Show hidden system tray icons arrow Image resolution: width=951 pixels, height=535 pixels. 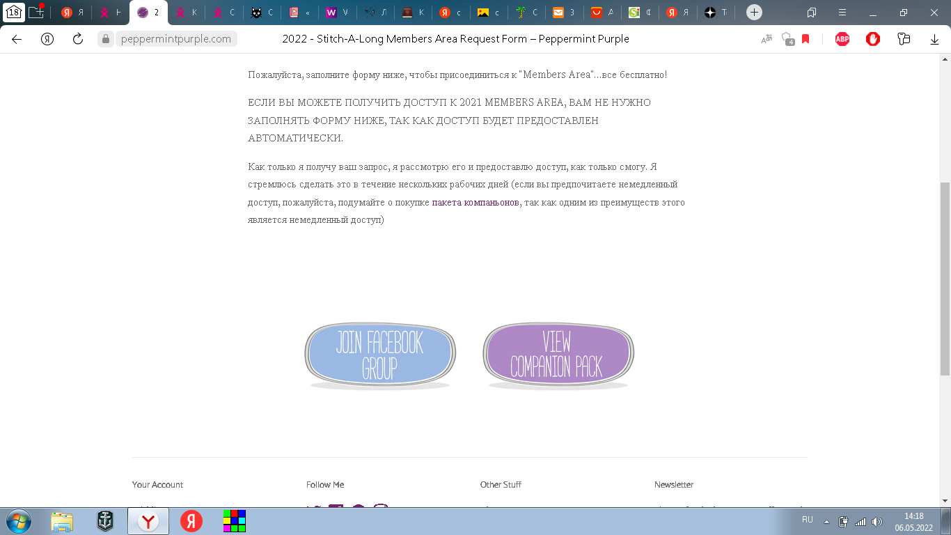(826, 521)
